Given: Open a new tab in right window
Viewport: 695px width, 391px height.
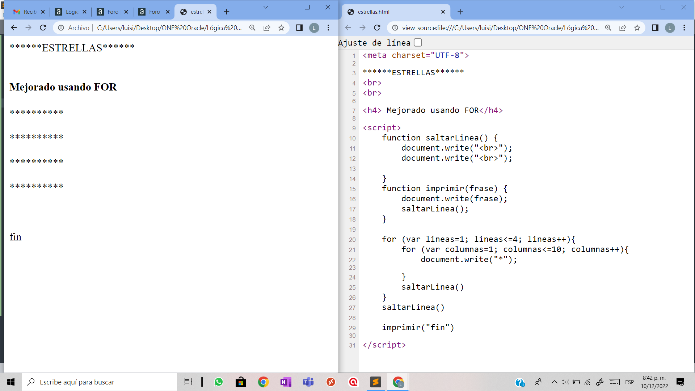Looking at the screenshot, I should (460, 12).
